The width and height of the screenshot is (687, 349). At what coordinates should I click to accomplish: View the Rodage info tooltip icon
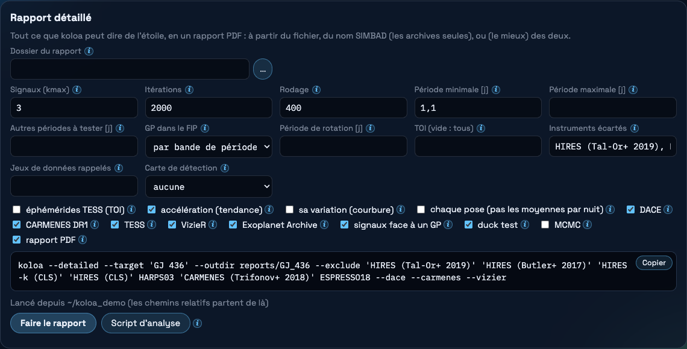click(316, 89)
